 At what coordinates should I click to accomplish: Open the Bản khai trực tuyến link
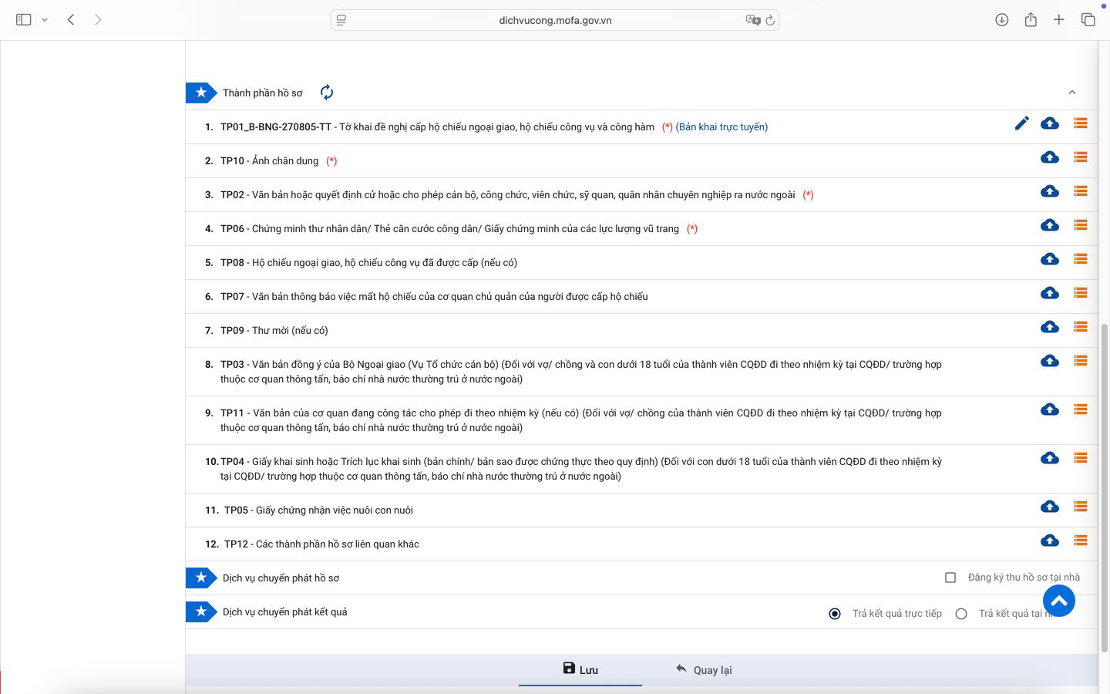[x=721, y=127]
